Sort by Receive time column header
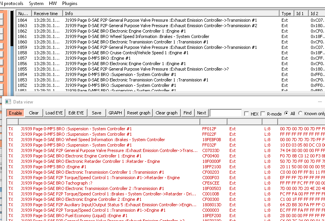This screenshot has width=325, height=221. (47, 14)
